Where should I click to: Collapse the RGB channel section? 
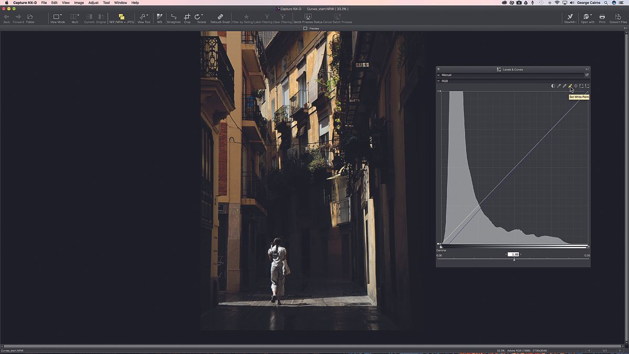pyautogui.click(x=439, y=81)
